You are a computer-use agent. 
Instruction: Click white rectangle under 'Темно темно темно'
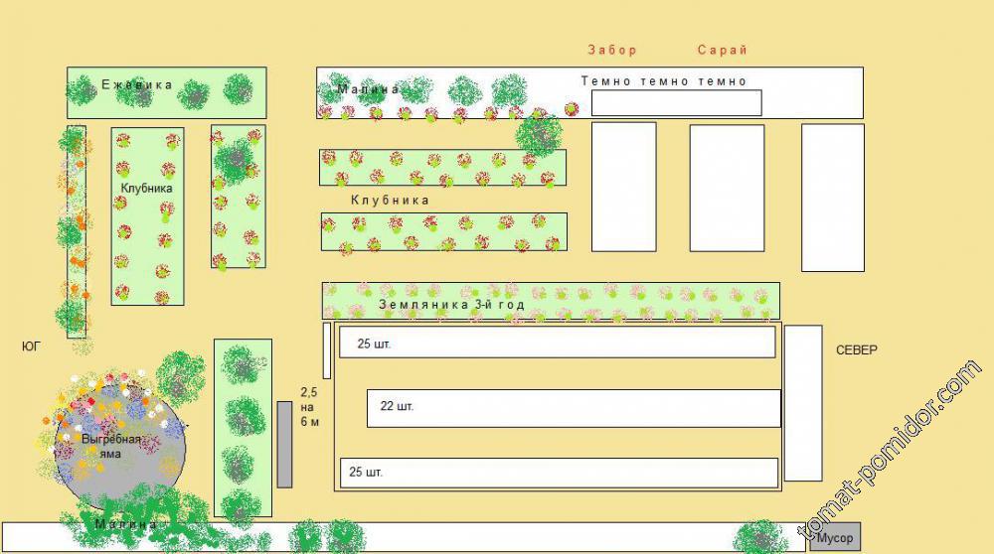(676, 102)
